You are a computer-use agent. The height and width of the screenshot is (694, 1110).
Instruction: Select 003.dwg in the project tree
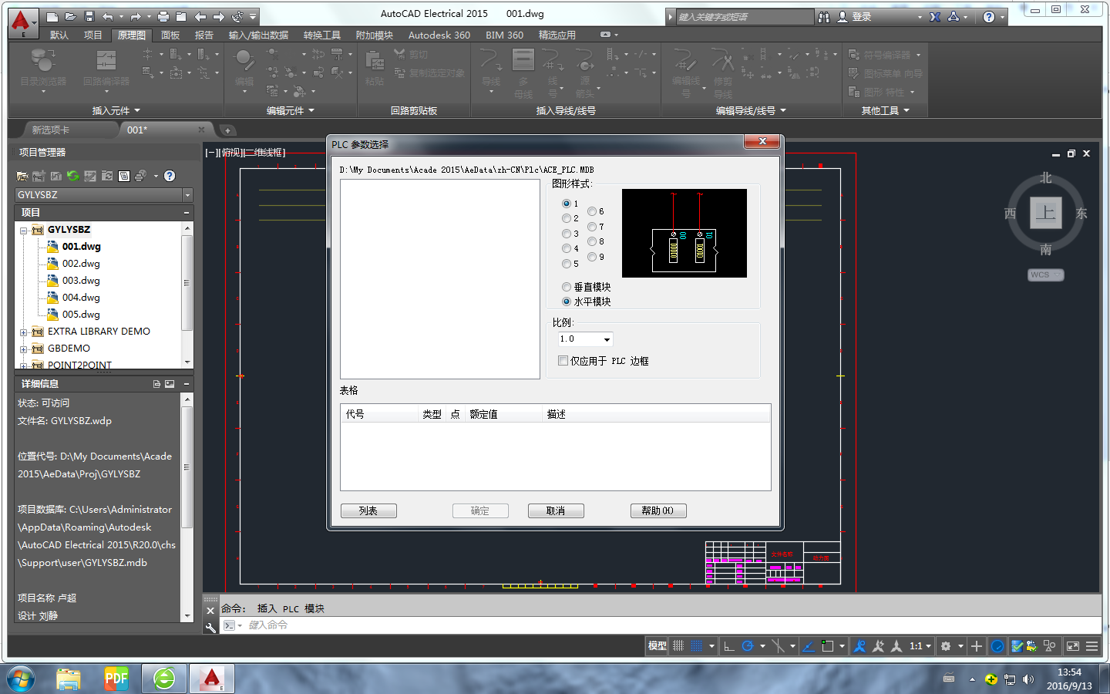pos(81,281)
